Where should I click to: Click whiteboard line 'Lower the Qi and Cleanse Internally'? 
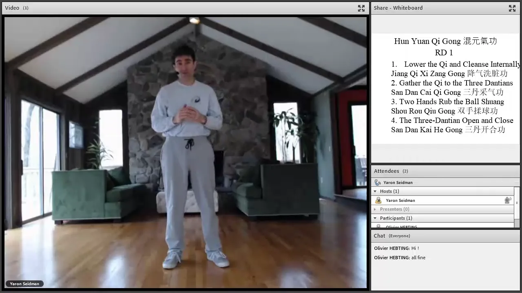[462, 64]
